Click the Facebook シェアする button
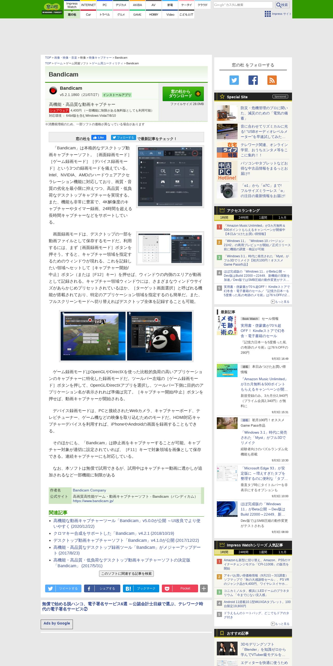The width and height of the screenshot is (333, 666). click(102, 588)
